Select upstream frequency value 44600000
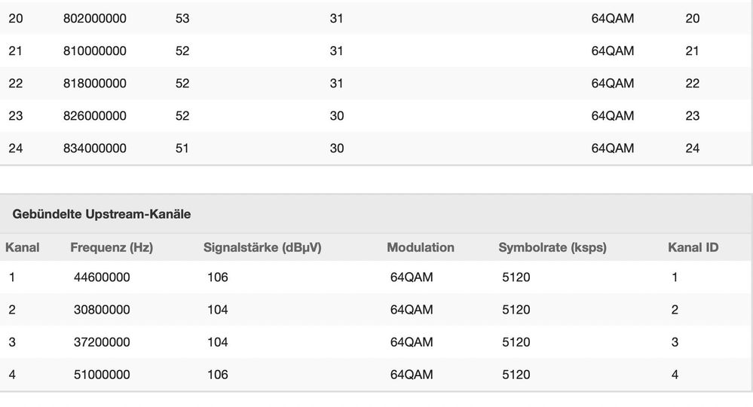Image resolution: width=753 pixels, height=407 pixels. [102, 277]
